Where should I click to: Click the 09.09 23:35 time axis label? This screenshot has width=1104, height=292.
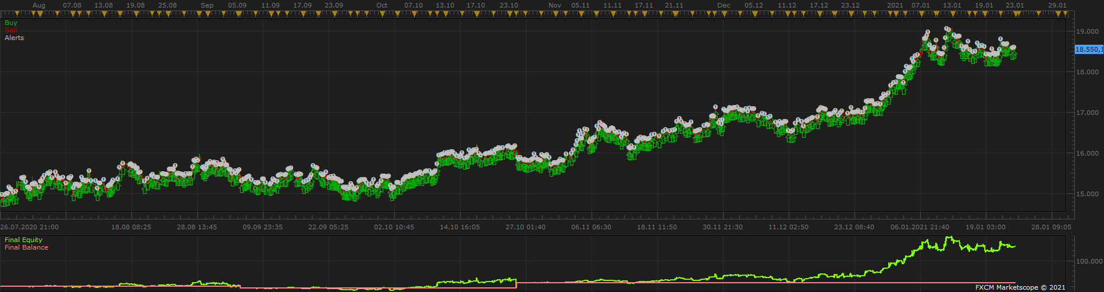point(263,227)
